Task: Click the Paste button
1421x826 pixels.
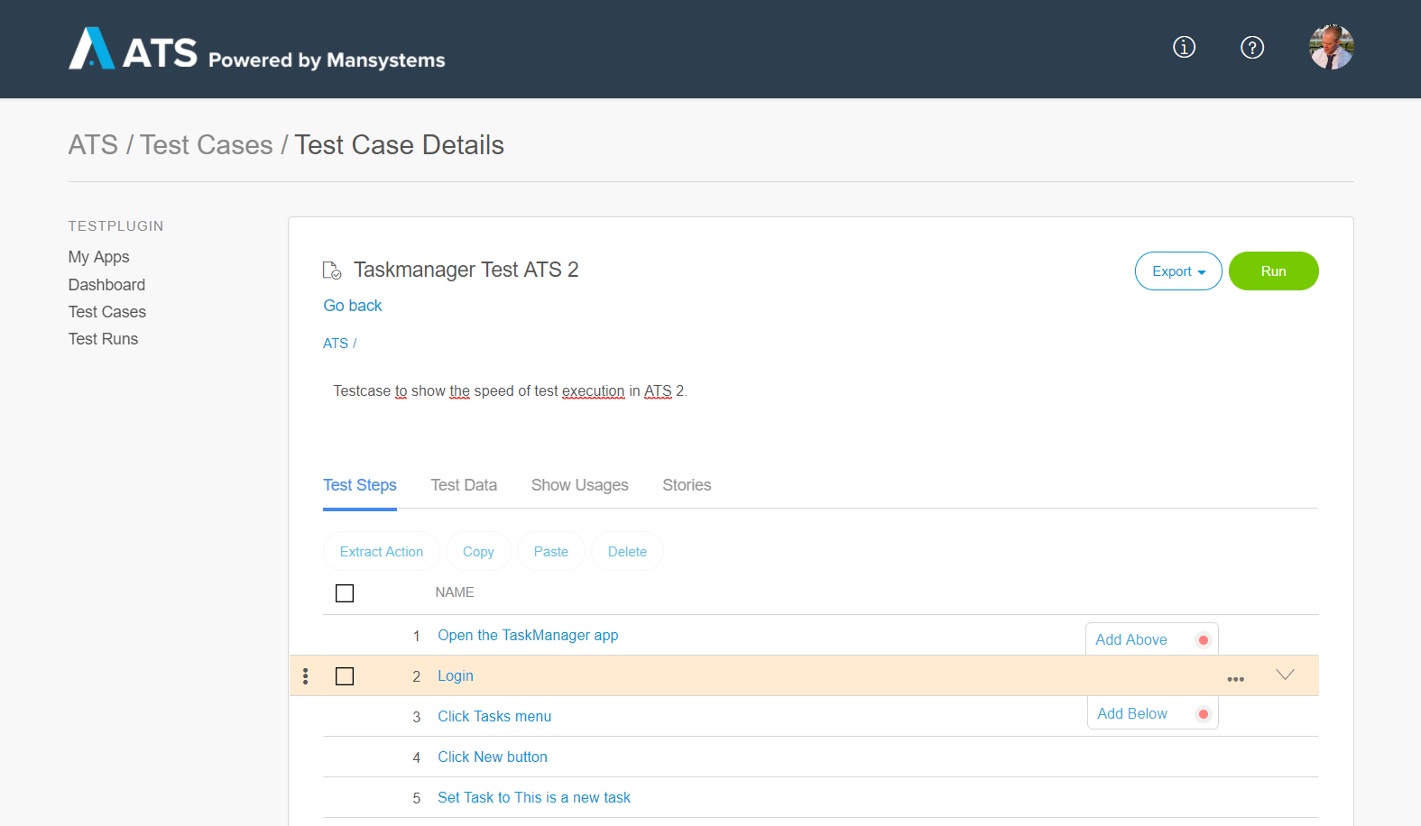Action: click(x=550, y=551)
